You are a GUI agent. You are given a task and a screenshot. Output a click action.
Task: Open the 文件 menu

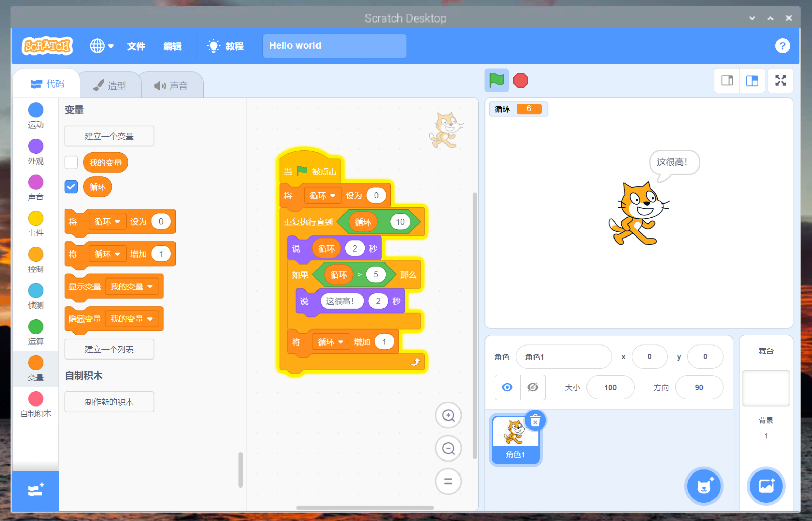(x=136, y=46)
